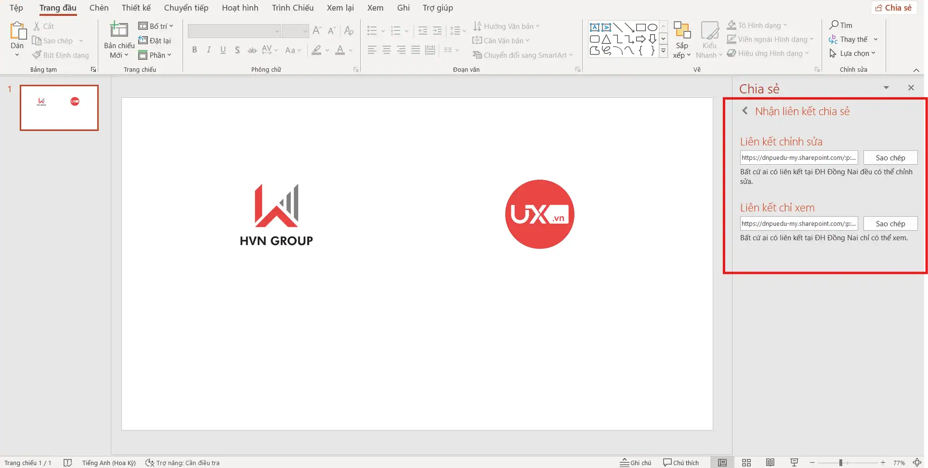Switch to the Chèn ribbon tab
The width and height of the screenshot is (928, 468).
click(x=99, y=8)
